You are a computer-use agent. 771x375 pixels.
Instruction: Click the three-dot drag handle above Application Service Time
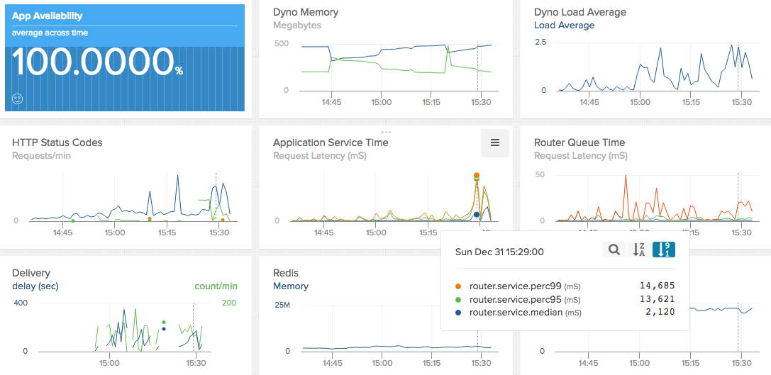point(386,133)
